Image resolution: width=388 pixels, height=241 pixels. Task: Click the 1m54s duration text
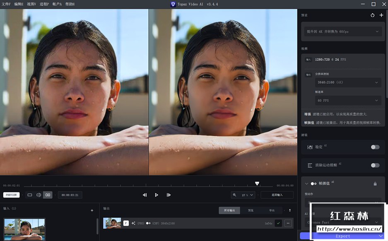click(x=268, y=223)
